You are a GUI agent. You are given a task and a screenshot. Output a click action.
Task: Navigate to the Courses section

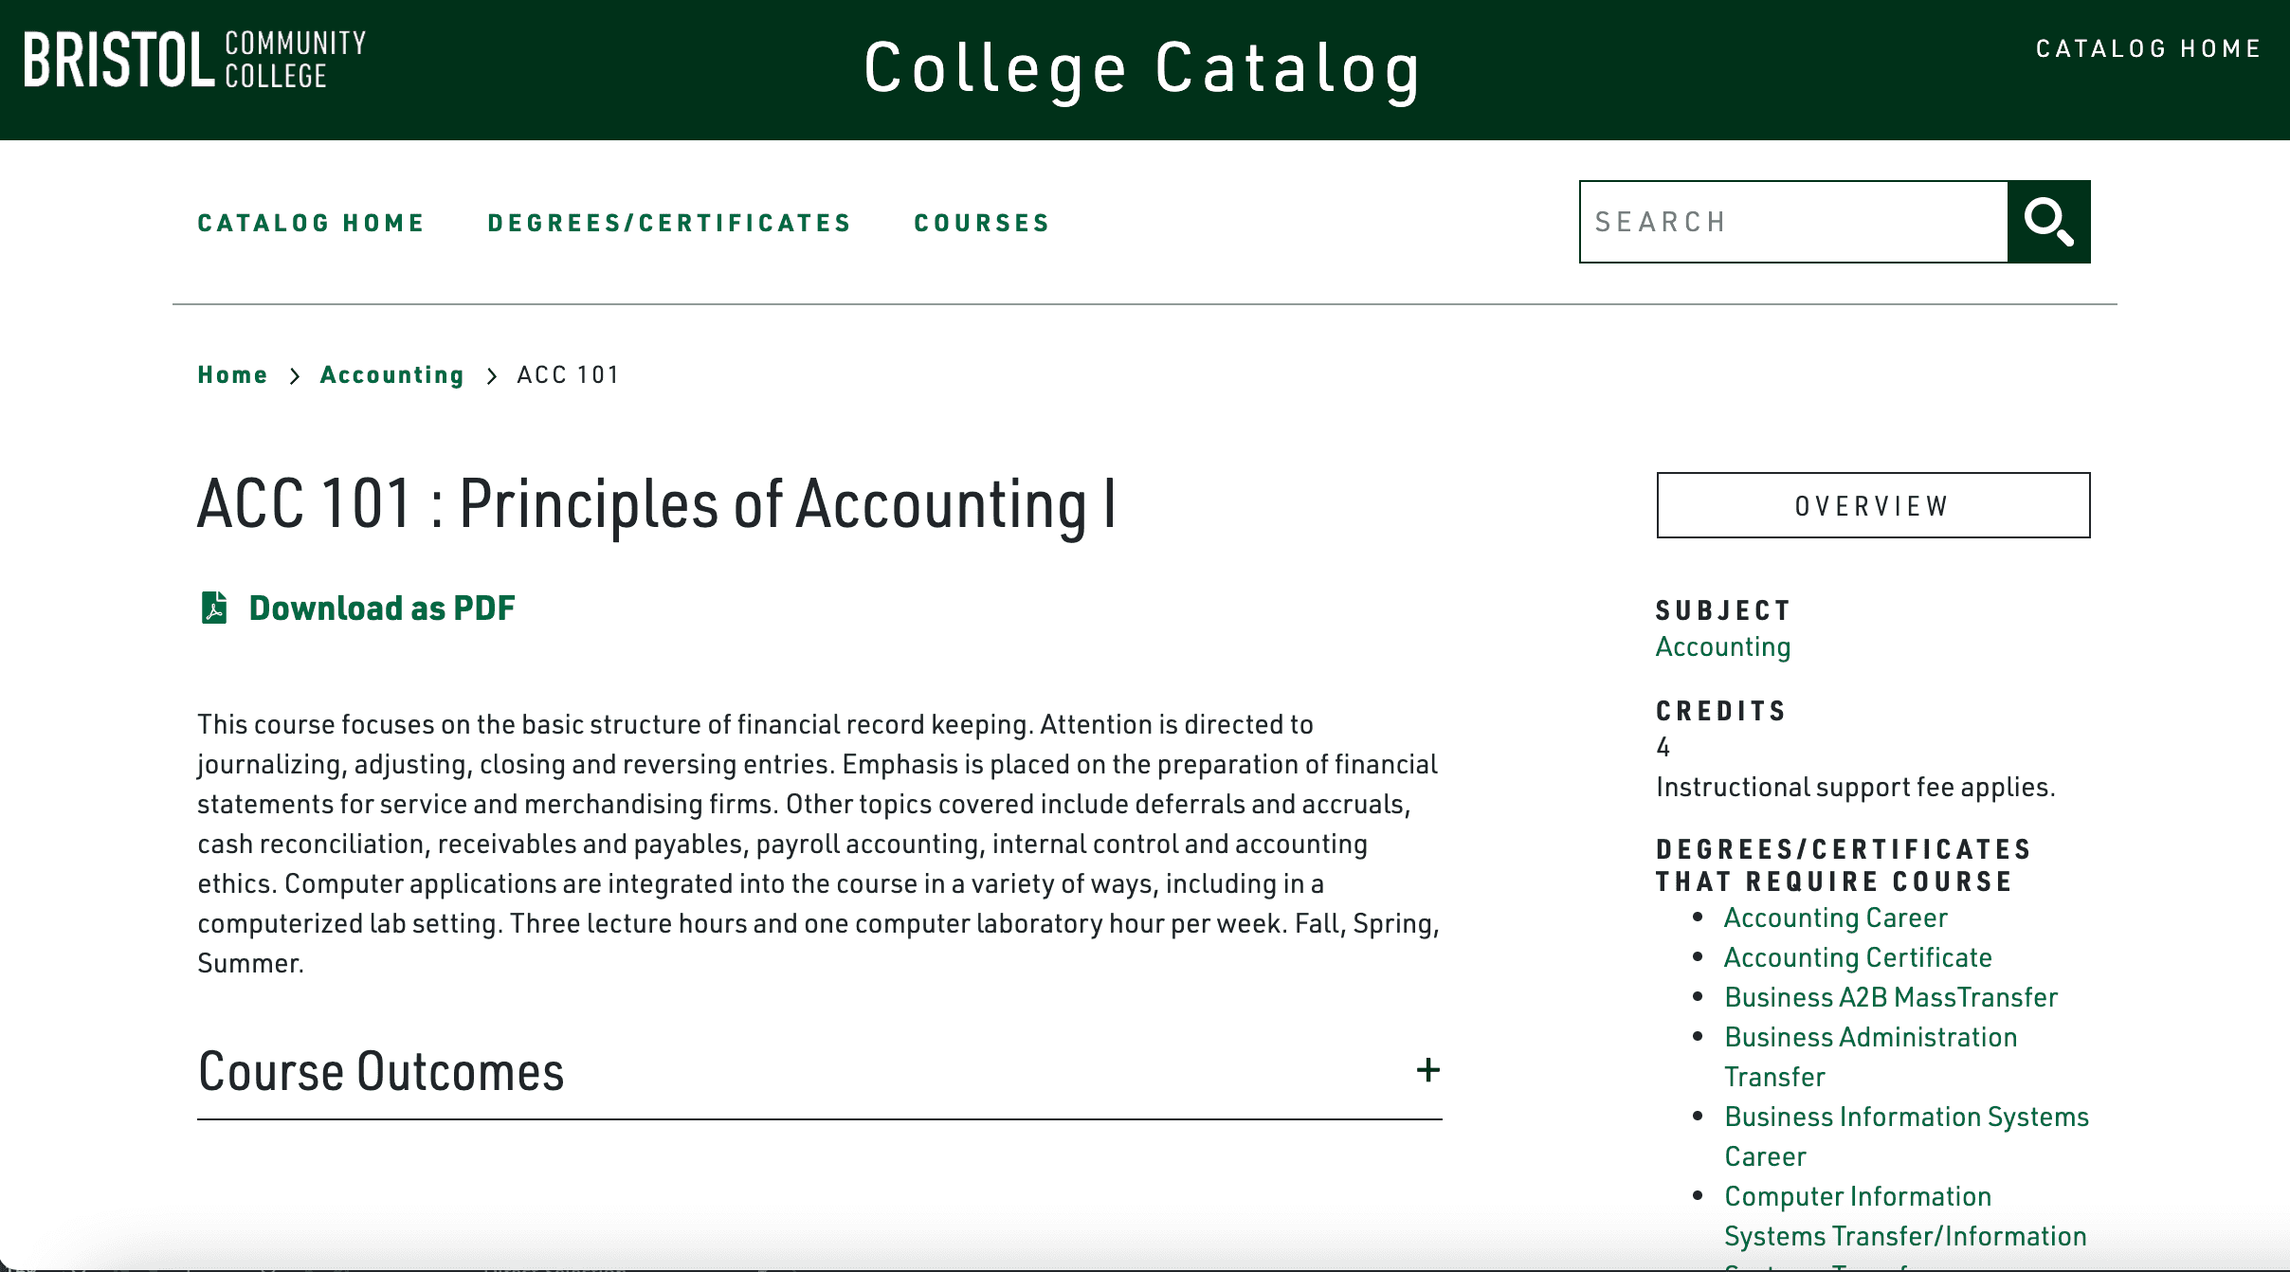(x=981, y=222)
